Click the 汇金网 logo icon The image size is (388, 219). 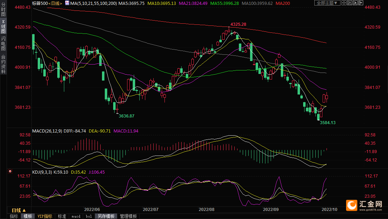pos(352,205)
